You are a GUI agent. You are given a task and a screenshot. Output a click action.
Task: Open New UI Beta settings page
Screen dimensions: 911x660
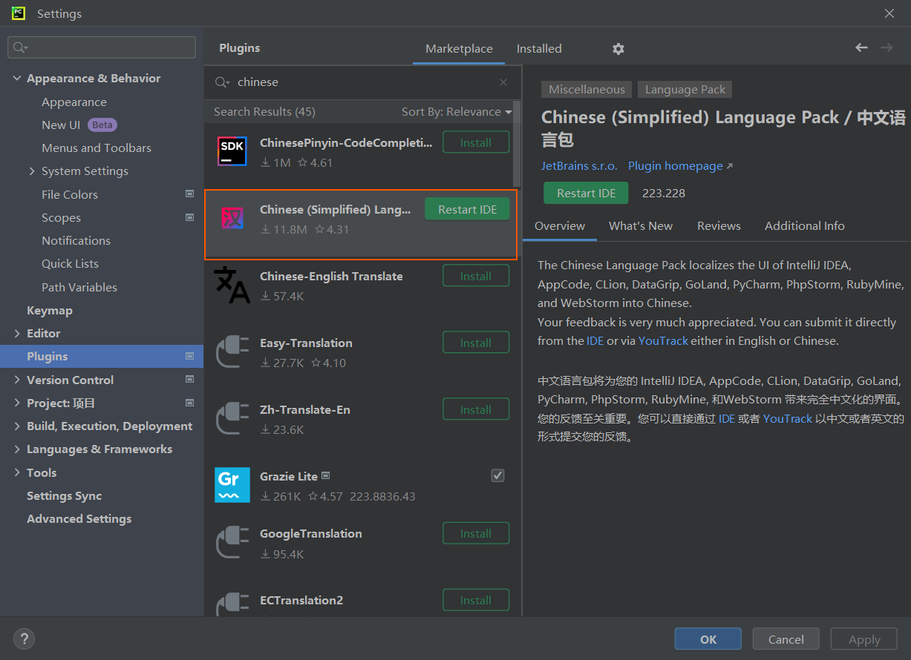point(79,125)
